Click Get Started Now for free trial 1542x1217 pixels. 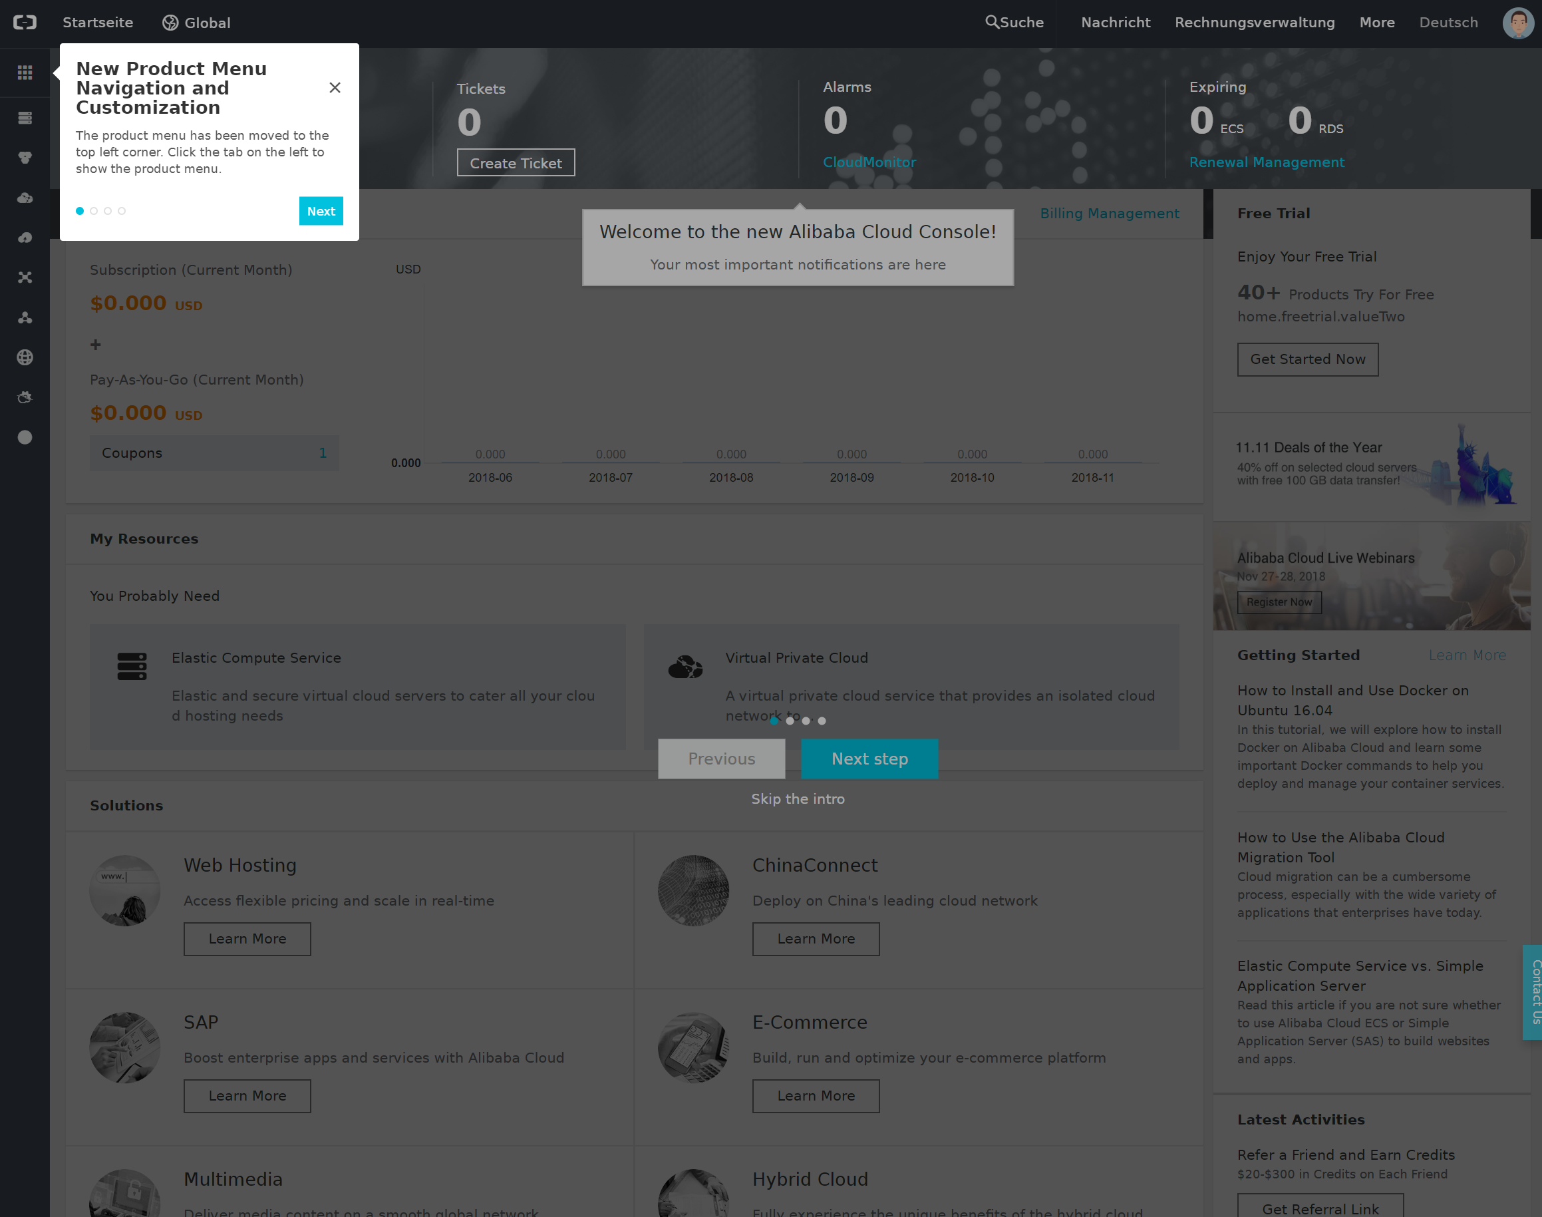coord(1308,359)
